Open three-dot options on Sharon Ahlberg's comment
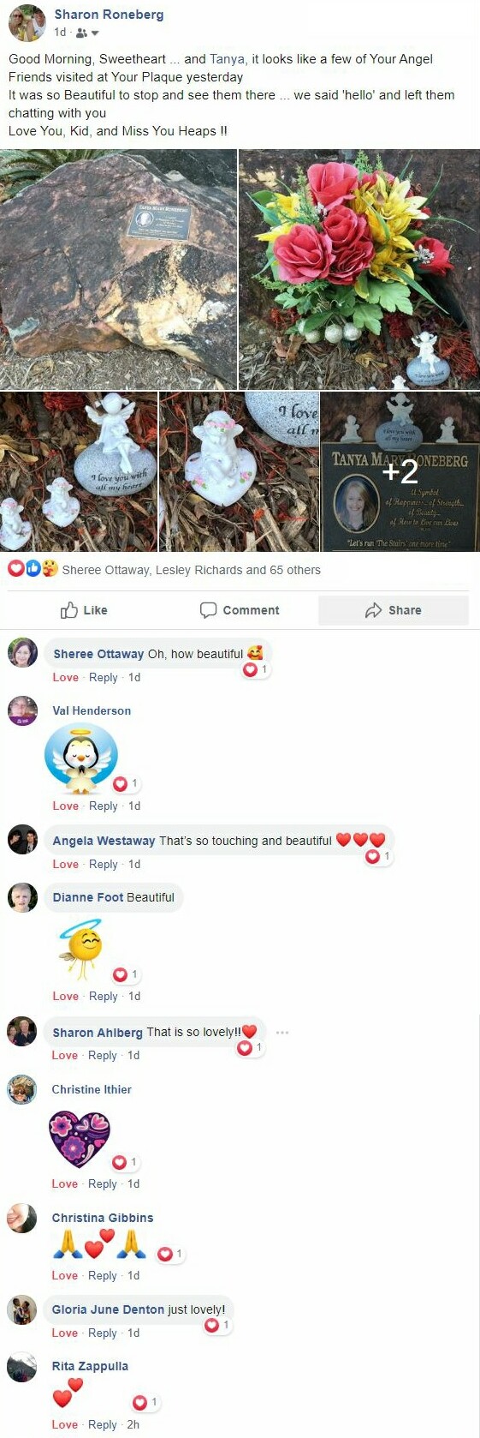The width and height of the screenshot is (480, 1438). [x=282, y=1033]
